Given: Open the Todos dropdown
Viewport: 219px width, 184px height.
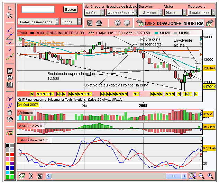Looking at the screenshot, I should (71, 22).
